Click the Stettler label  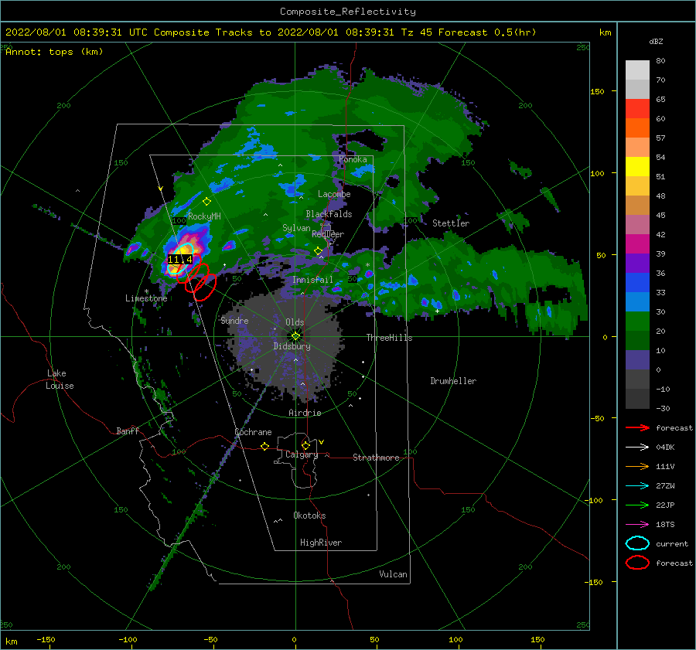(451, 223)
